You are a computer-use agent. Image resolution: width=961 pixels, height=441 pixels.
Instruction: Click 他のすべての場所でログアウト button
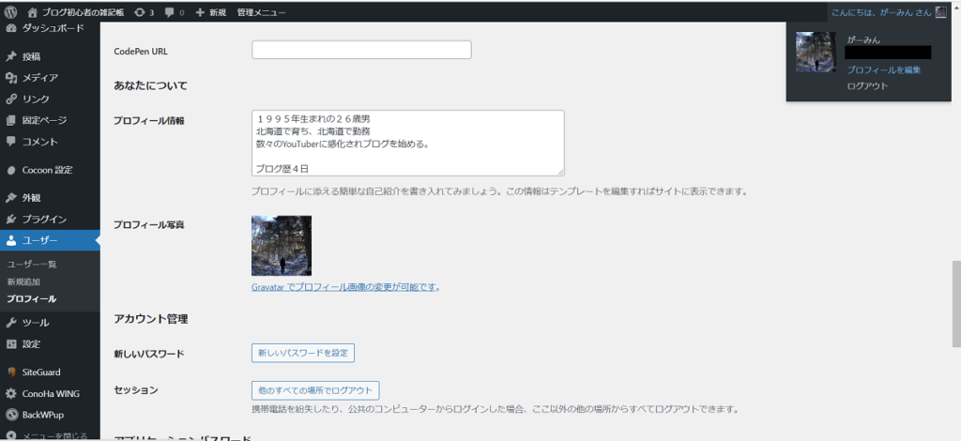coord(315,390)
